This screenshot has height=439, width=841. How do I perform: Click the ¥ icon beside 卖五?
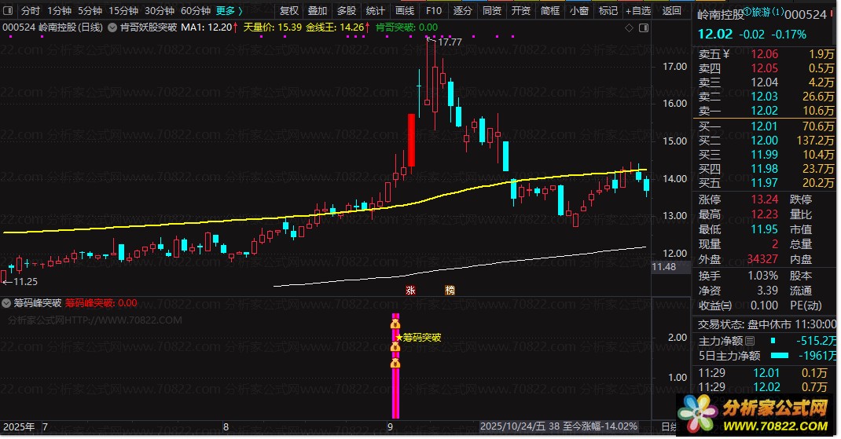(726, 54)
